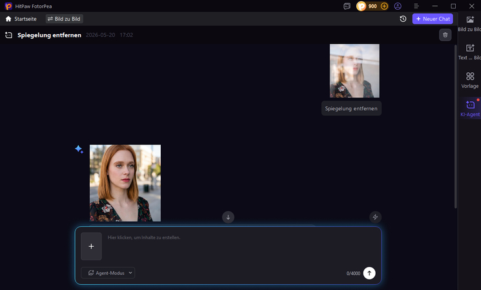Open the hamburger menu in title bar
This screenshot has width=481, height=290.
point(416,6)
